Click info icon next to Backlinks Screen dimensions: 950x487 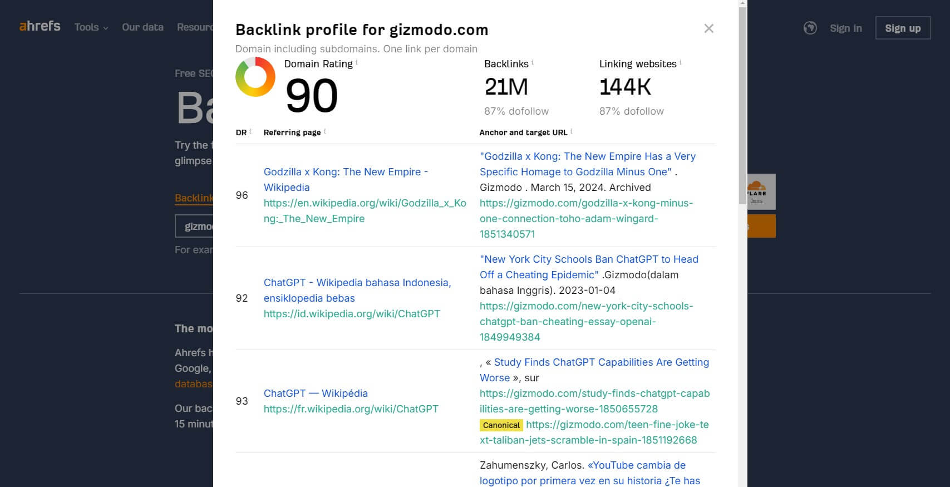tap(533, 62)
